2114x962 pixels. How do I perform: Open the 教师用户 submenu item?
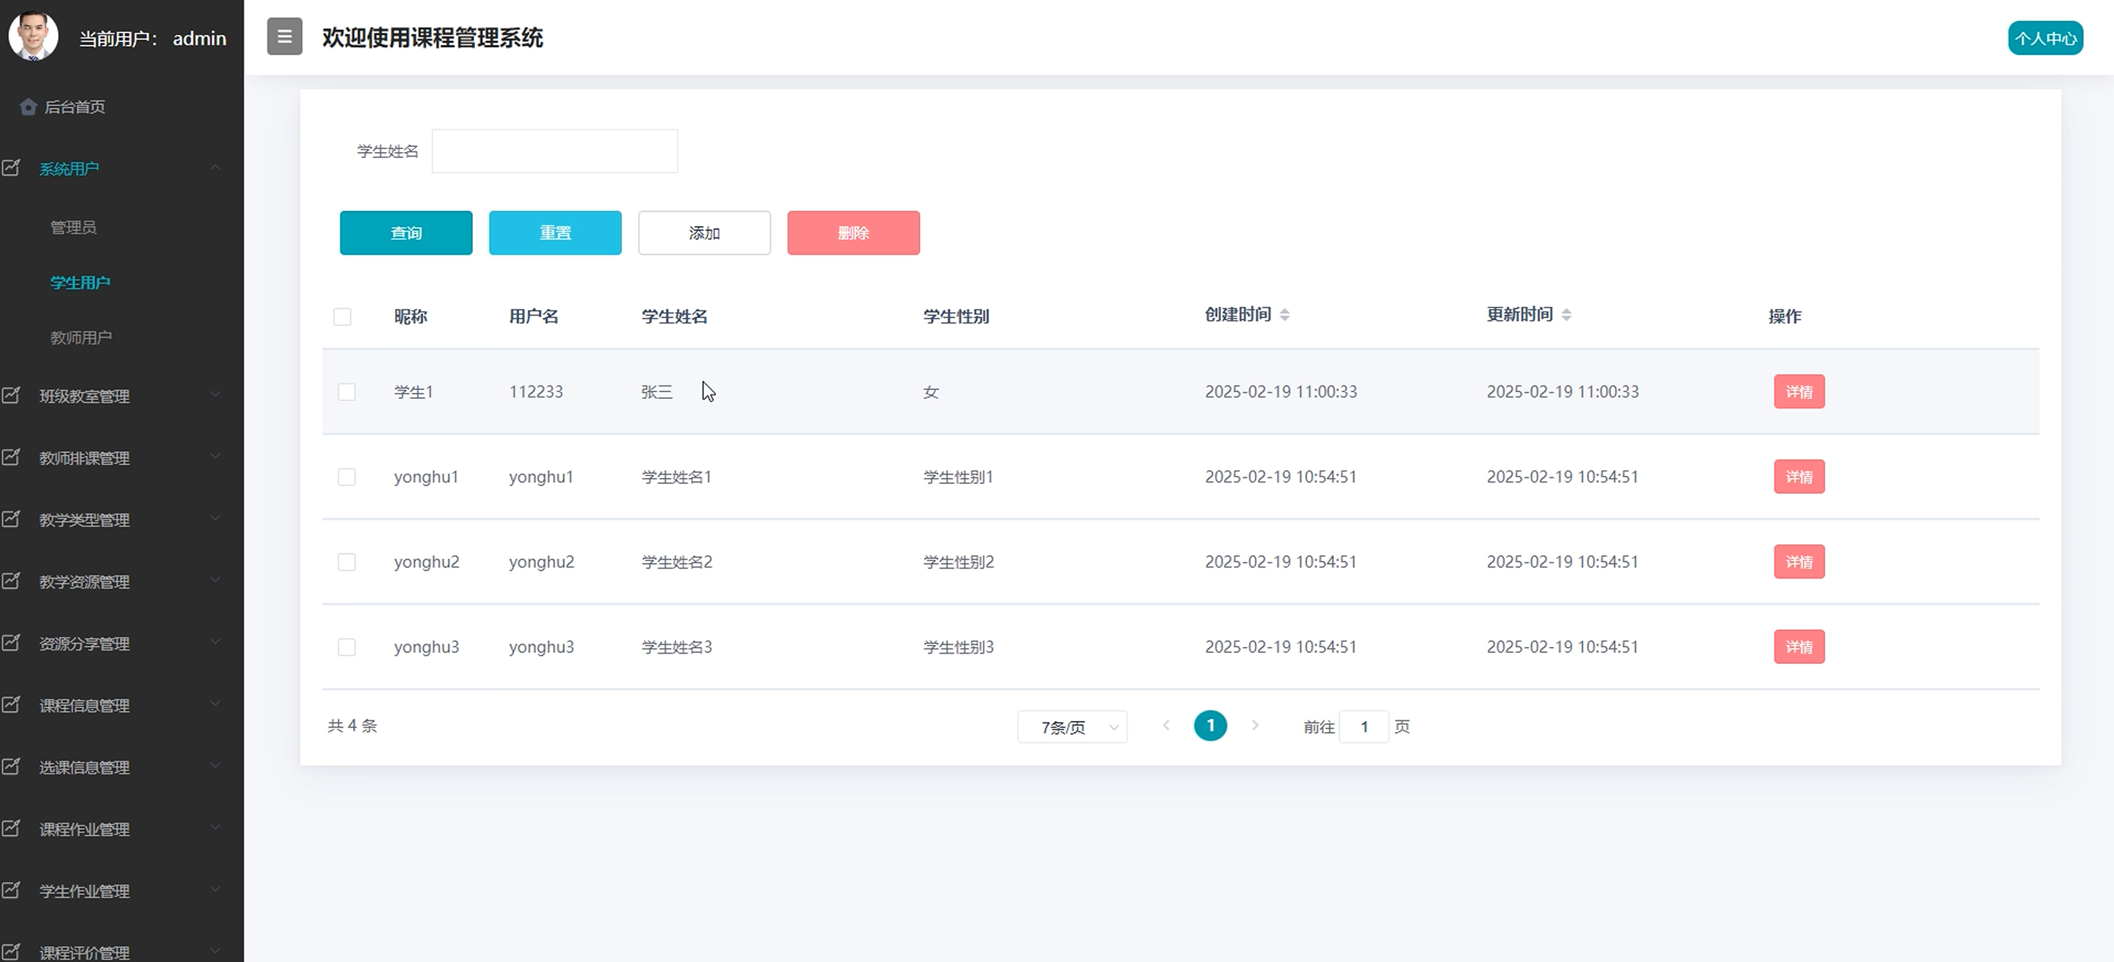click(x=81, y=337)
